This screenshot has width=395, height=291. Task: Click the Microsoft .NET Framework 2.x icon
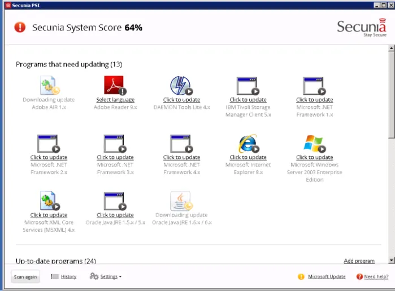[49, 143]
